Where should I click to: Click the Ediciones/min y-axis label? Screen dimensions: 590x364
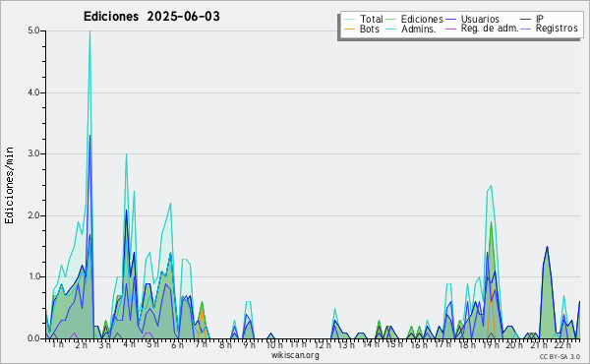point(9,185)
